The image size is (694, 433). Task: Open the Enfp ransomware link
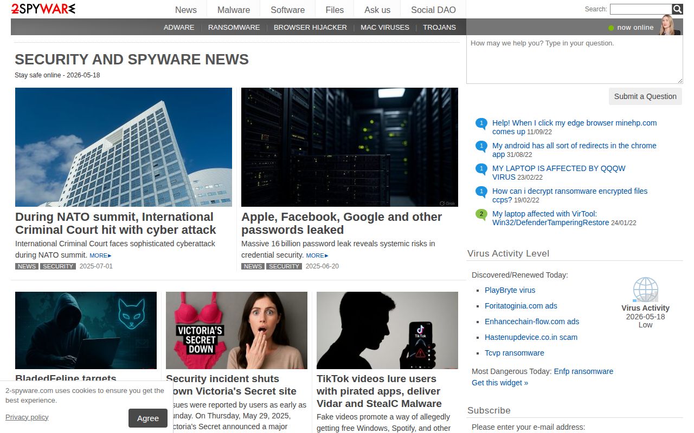(x=583, y=371)
